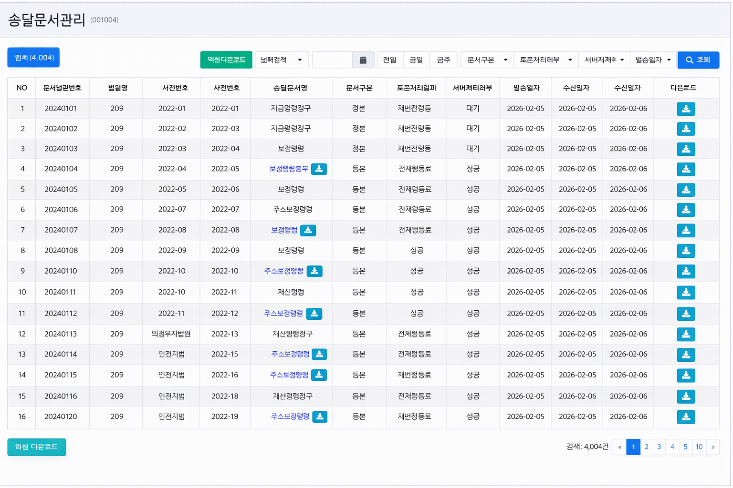The image size is (733, 488).
Task: Open the dropdown just left of the date field
Action: tap(282, 60)
